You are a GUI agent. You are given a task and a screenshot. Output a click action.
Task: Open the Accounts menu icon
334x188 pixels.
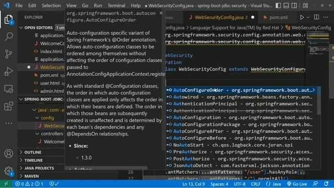8,154
